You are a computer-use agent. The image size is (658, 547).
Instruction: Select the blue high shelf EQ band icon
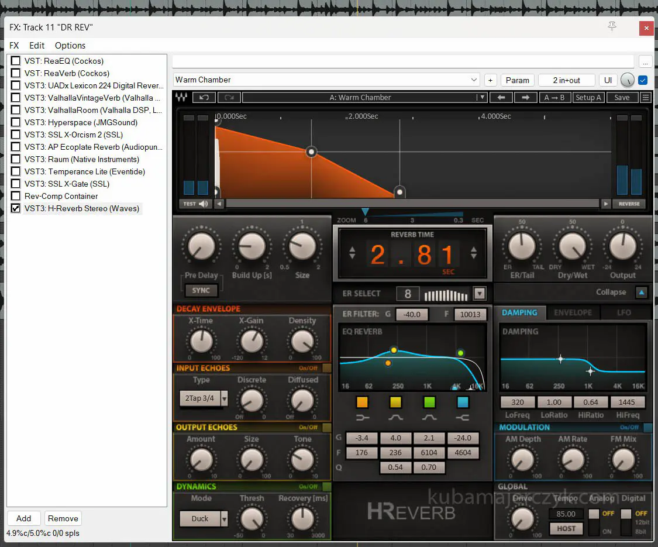(463, 402)
